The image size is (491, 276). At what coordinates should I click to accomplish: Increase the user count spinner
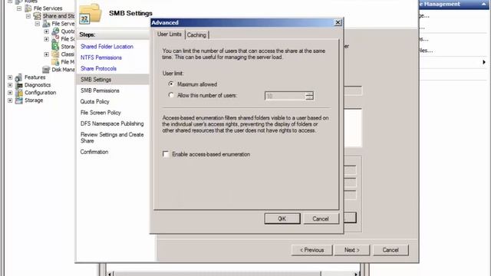[309, 94]
